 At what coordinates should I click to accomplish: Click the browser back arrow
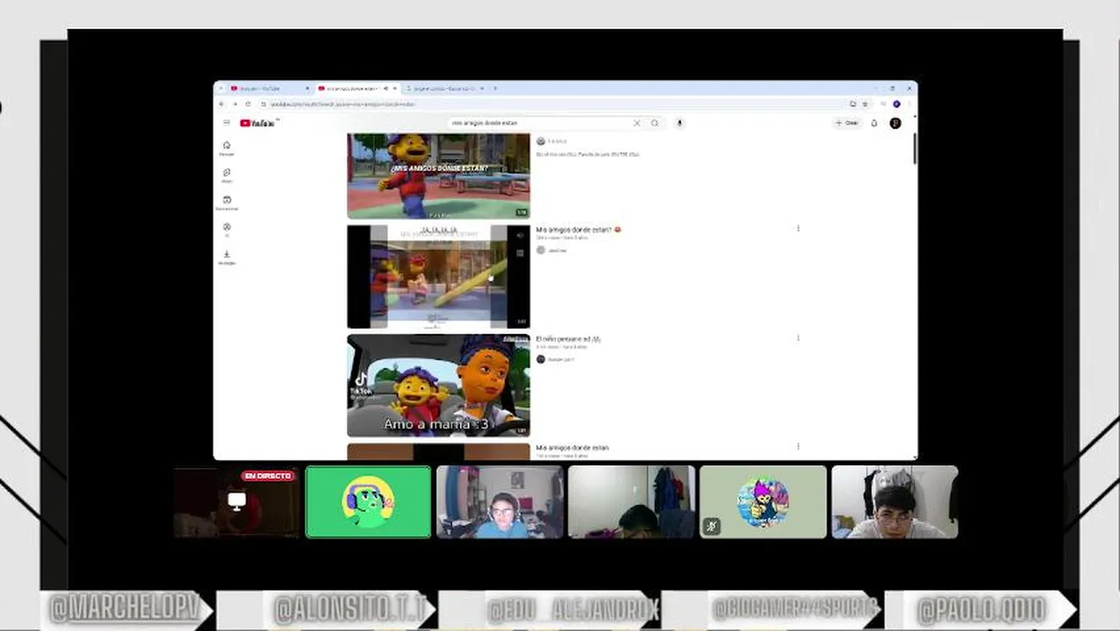click(223, 104)
